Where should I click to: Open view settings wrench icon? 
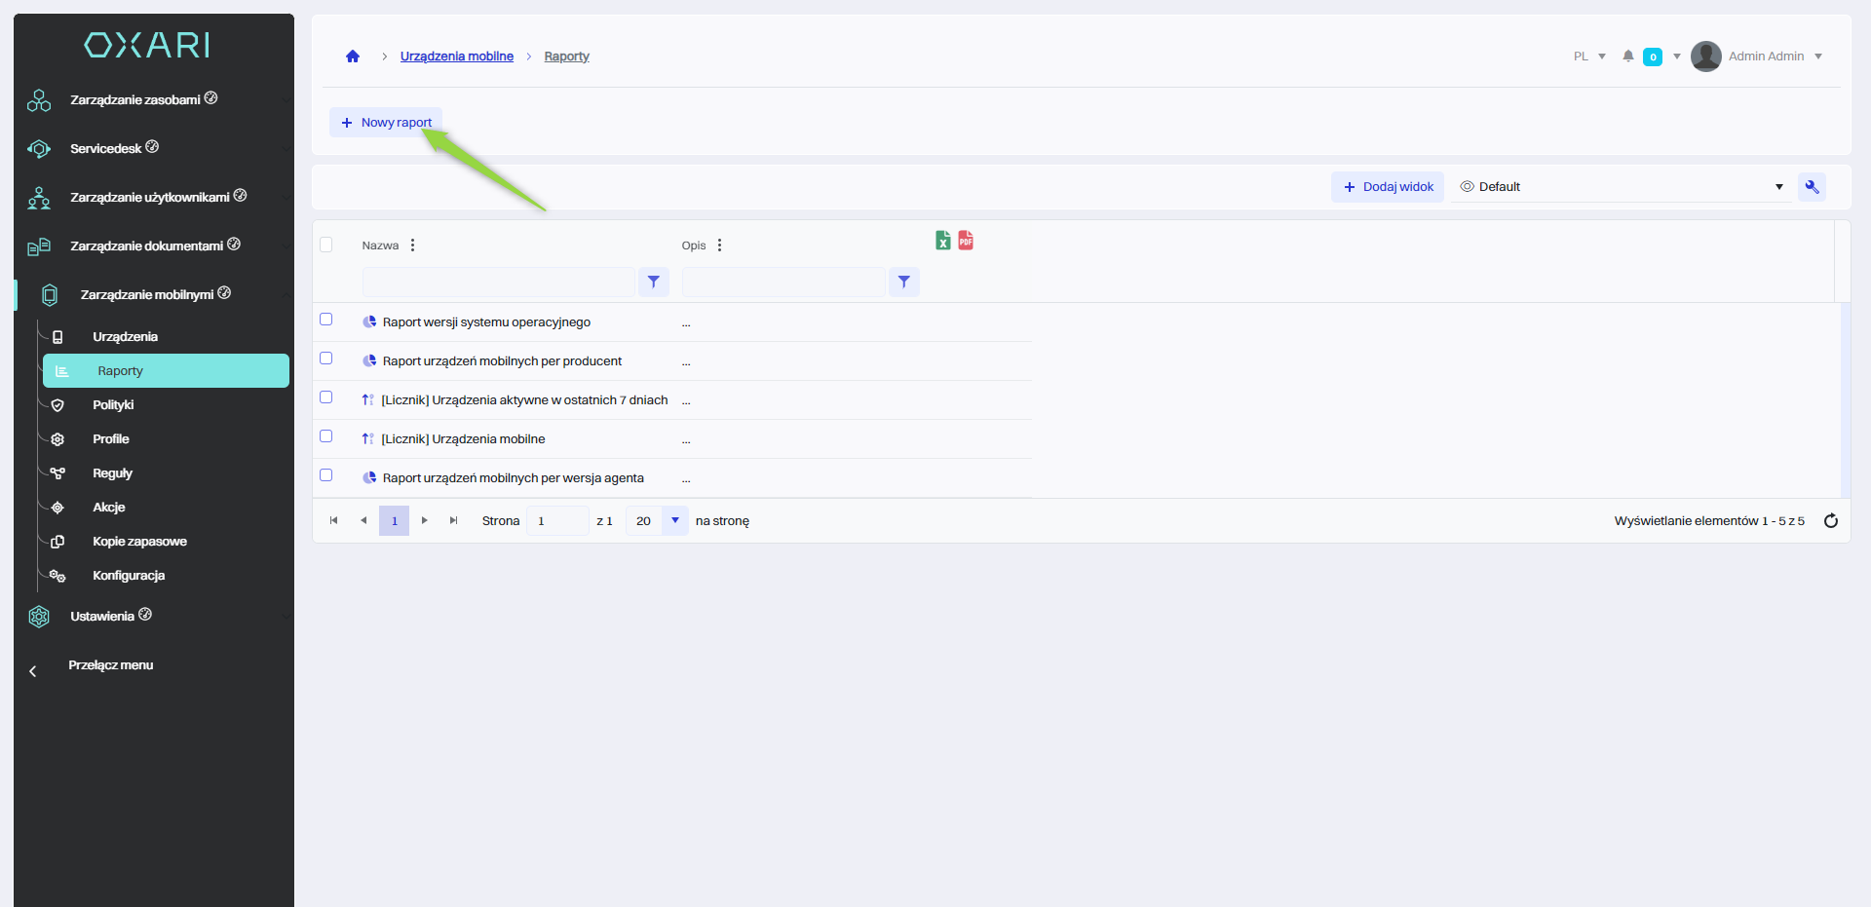(x=1813, y=187)
